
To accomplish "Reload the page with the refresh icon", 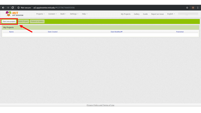I will pos(13,8).
